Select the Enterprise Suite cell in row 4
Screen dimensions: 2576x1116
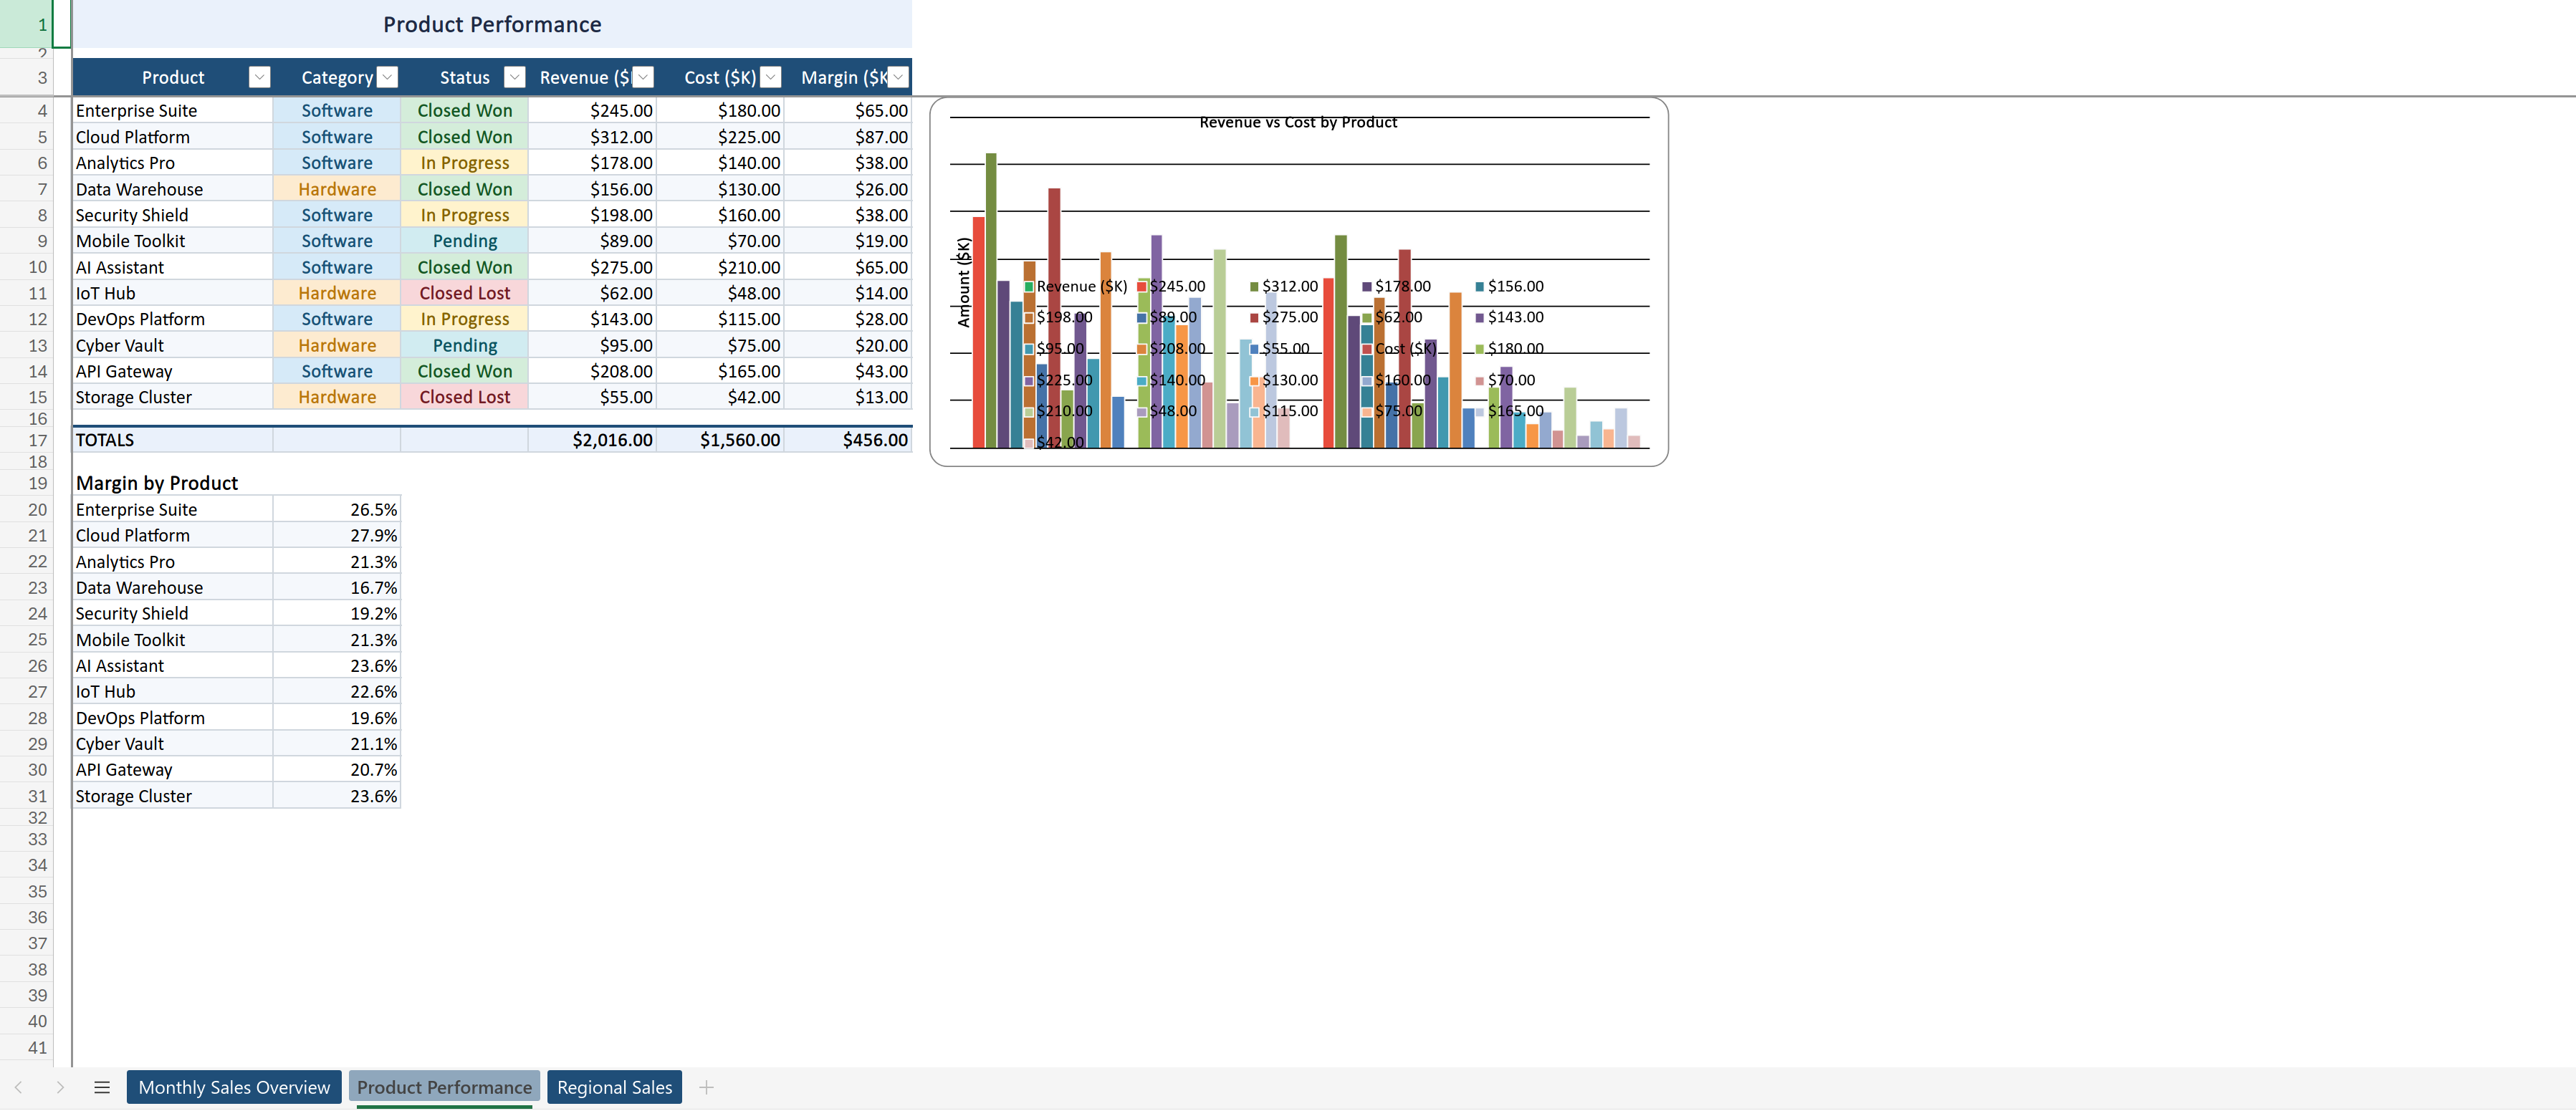(x=172, y=111)
